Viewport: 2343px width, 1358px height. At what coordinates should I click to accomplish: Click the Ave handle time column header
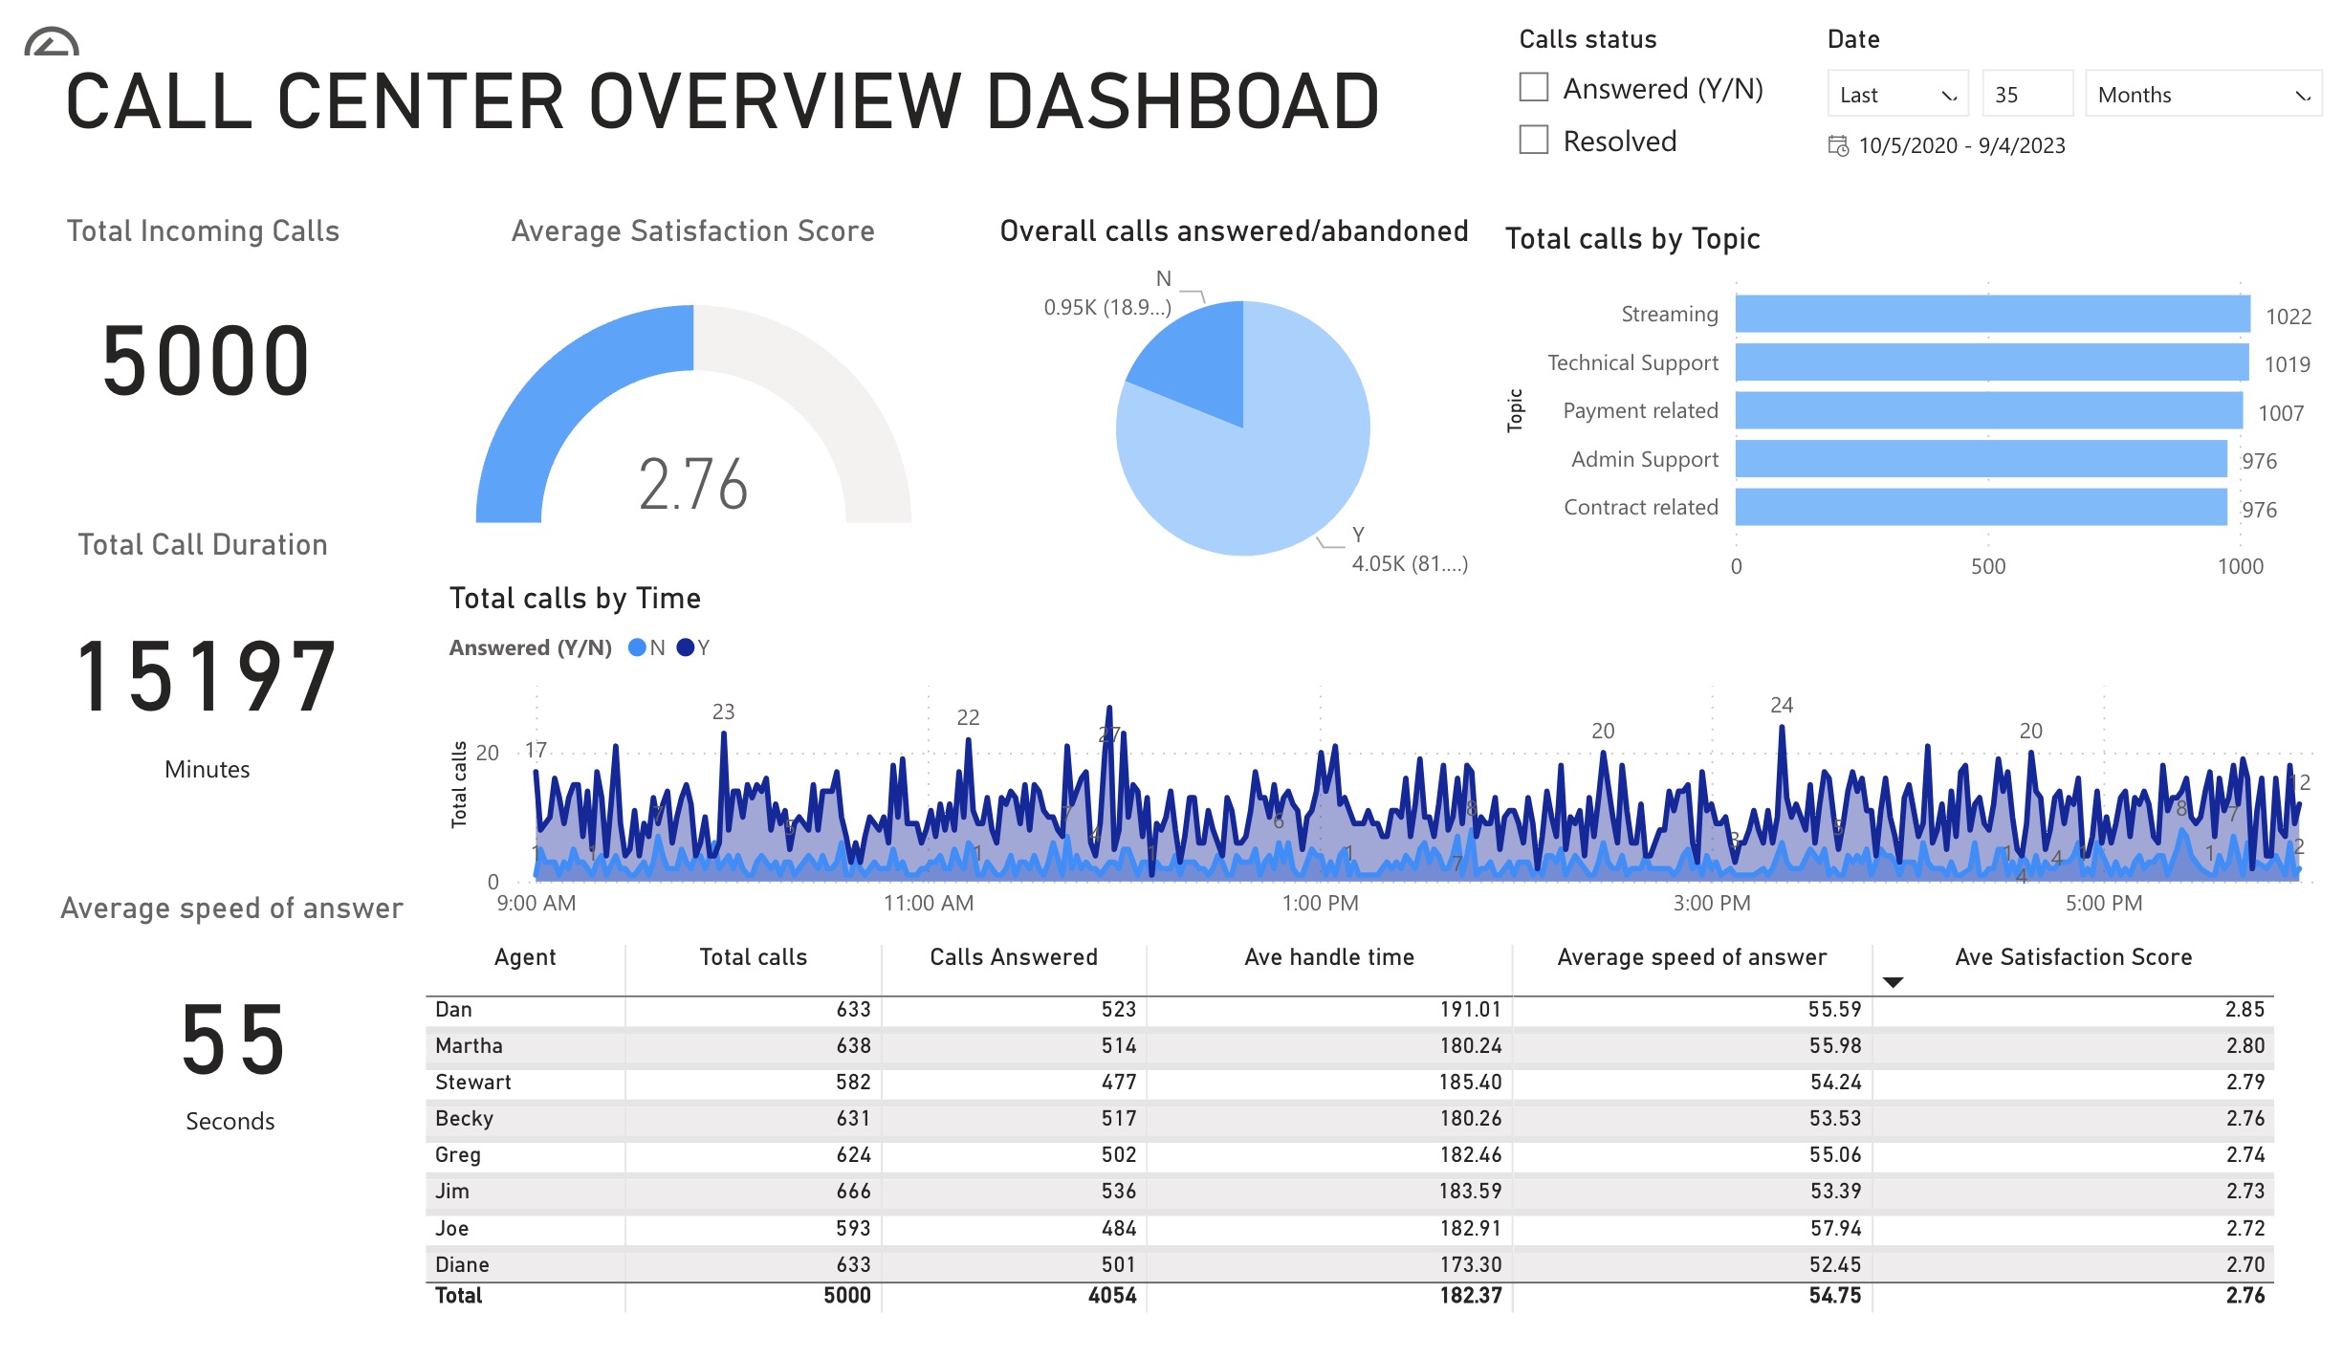click(x=1328, y=957)
